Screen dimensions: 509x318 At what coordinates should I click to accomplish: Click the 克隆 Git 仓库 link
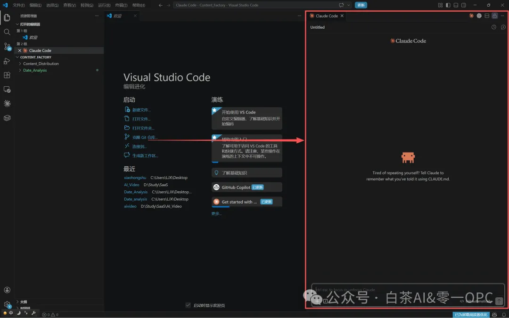pyautogui.click(x=145, y=137)
